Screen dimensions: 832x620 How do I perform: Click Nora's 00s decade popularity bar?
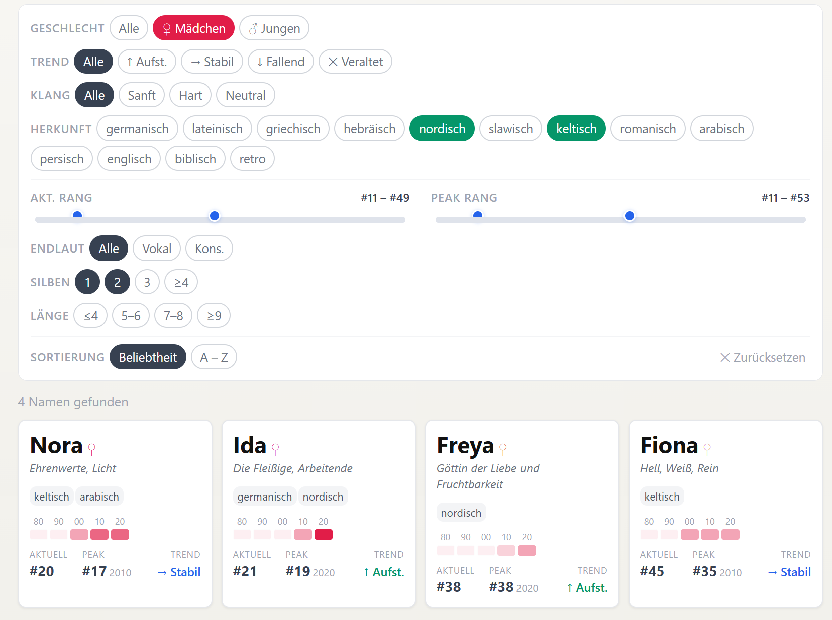[x=79, y=535]
